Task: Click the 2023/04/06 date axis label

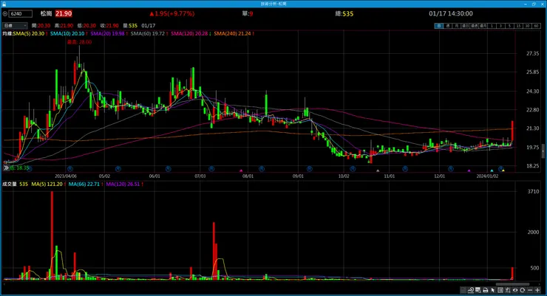Action: click(66, 176)
